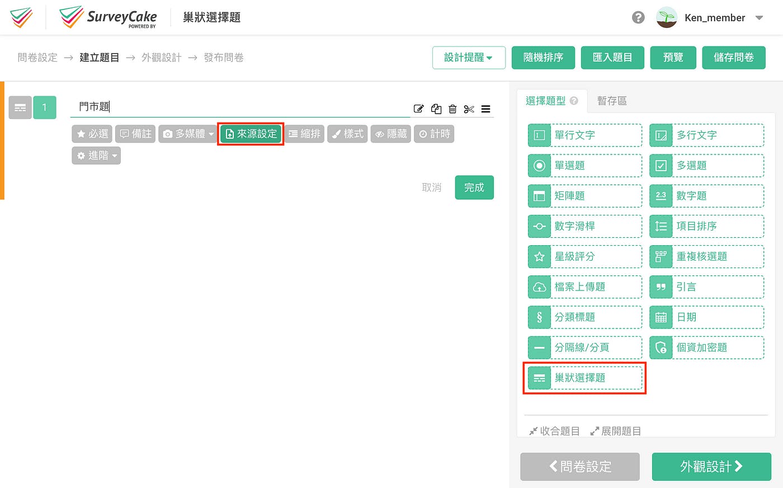Add a 項目排序 question type
Image resolution: width=783 pixels, height=488 pixels.
click(x=707, y=226)
